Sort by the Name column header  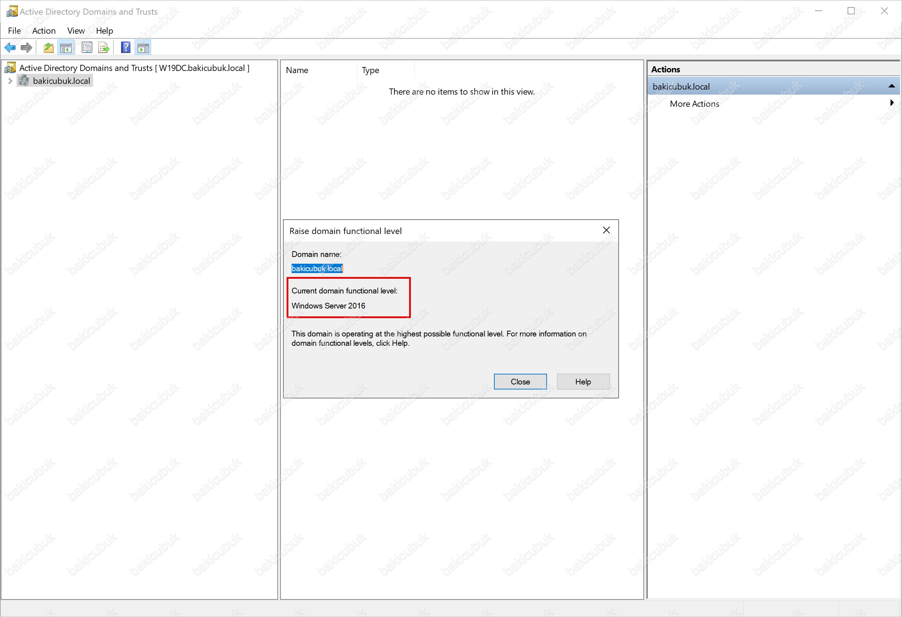click(x=320, y=70)
